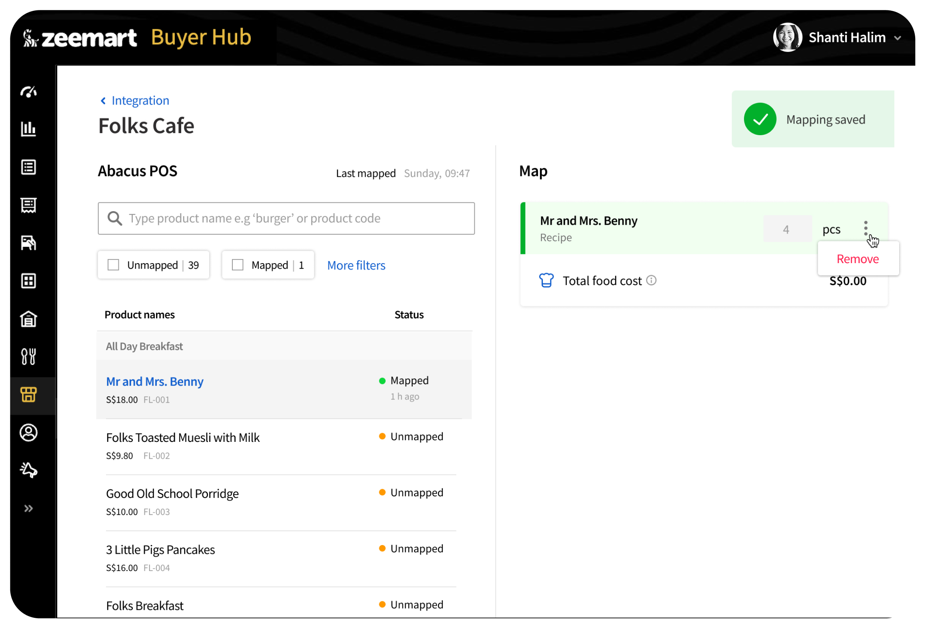Image resolution: width=928 pixels, height=631 pixels.
Task: Select the highlighted store integration sidebar icon
Action: 28,395
